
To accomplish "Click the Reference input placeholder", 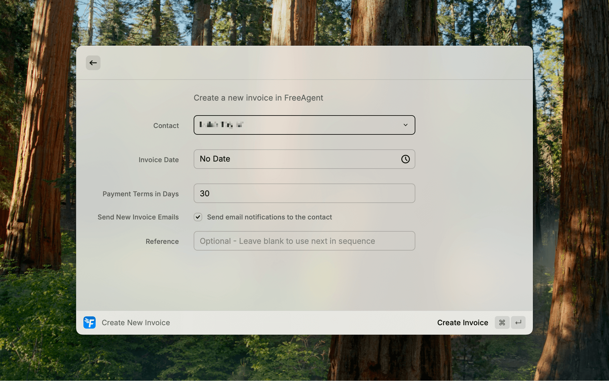I will [x=304, y=241].
